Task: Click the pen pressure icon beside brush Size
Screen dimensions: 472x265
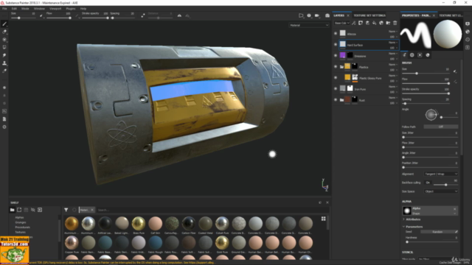Action: (x=455, y=71)
